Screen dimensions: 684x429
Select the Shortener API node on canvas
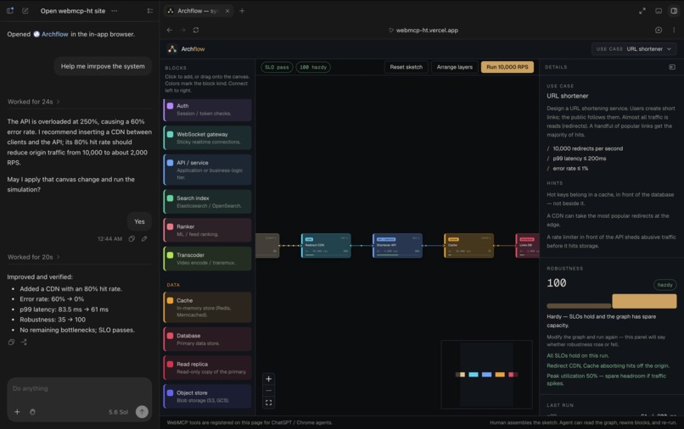397,246
